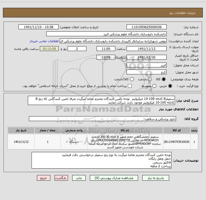Click the delivery city field کرج
Viewport: 206px width, 200px height.
[x=147, y=72]
